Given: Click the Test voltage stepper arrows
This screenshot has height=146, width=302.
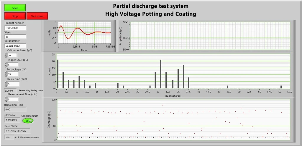Looking at the screenshot, I should tap(6, 74).
